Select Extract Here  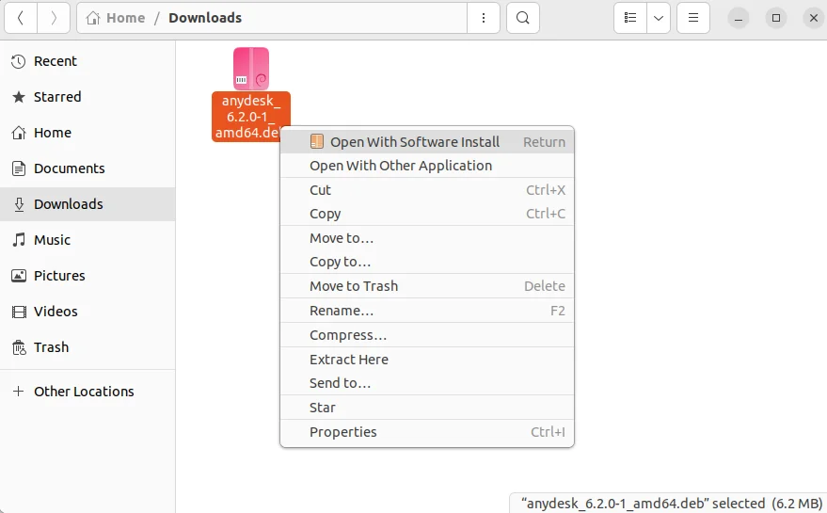pyautogui.click(x=427, y=360)
